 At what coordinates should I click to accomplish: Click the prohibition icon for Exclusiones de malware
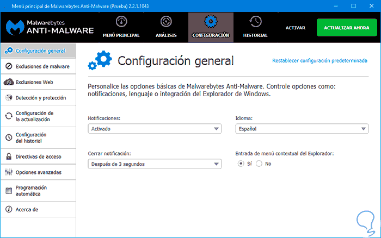(9, 66)
